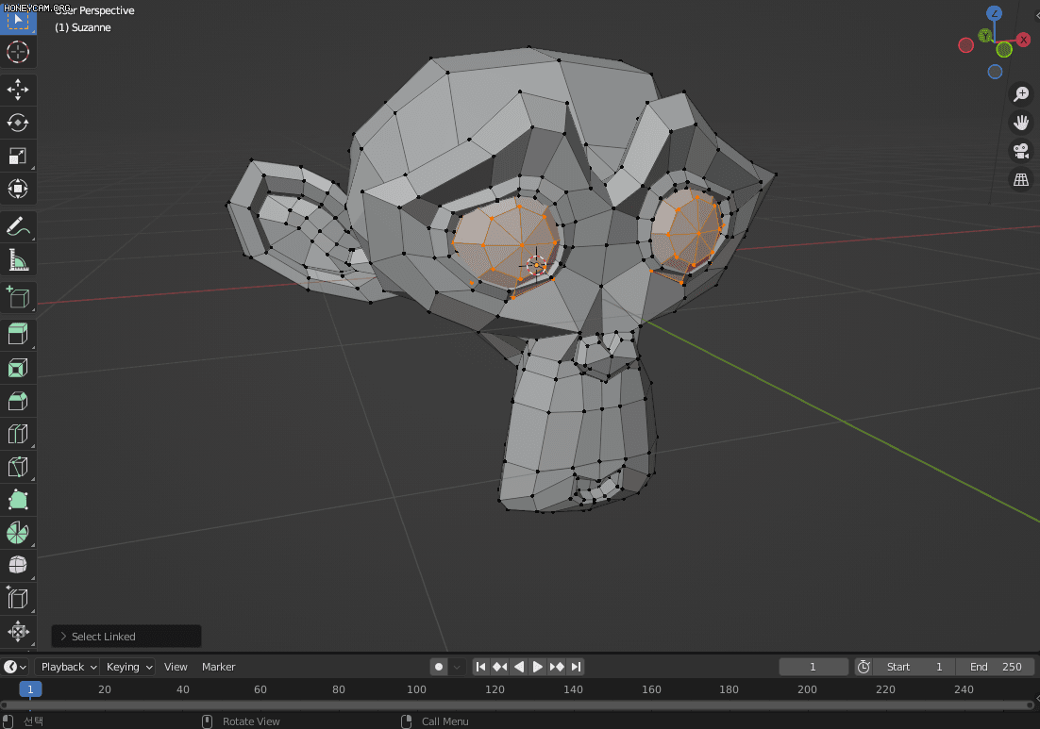Jump to the end frame
Image resolution: width=1040 pixels, height=729 pixels.
[x=576, y=667]
